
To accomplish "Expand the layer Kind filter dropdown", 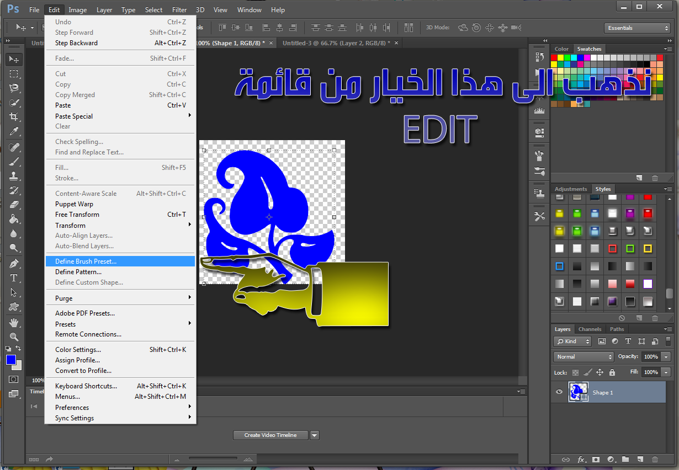I will coord(573,341).
